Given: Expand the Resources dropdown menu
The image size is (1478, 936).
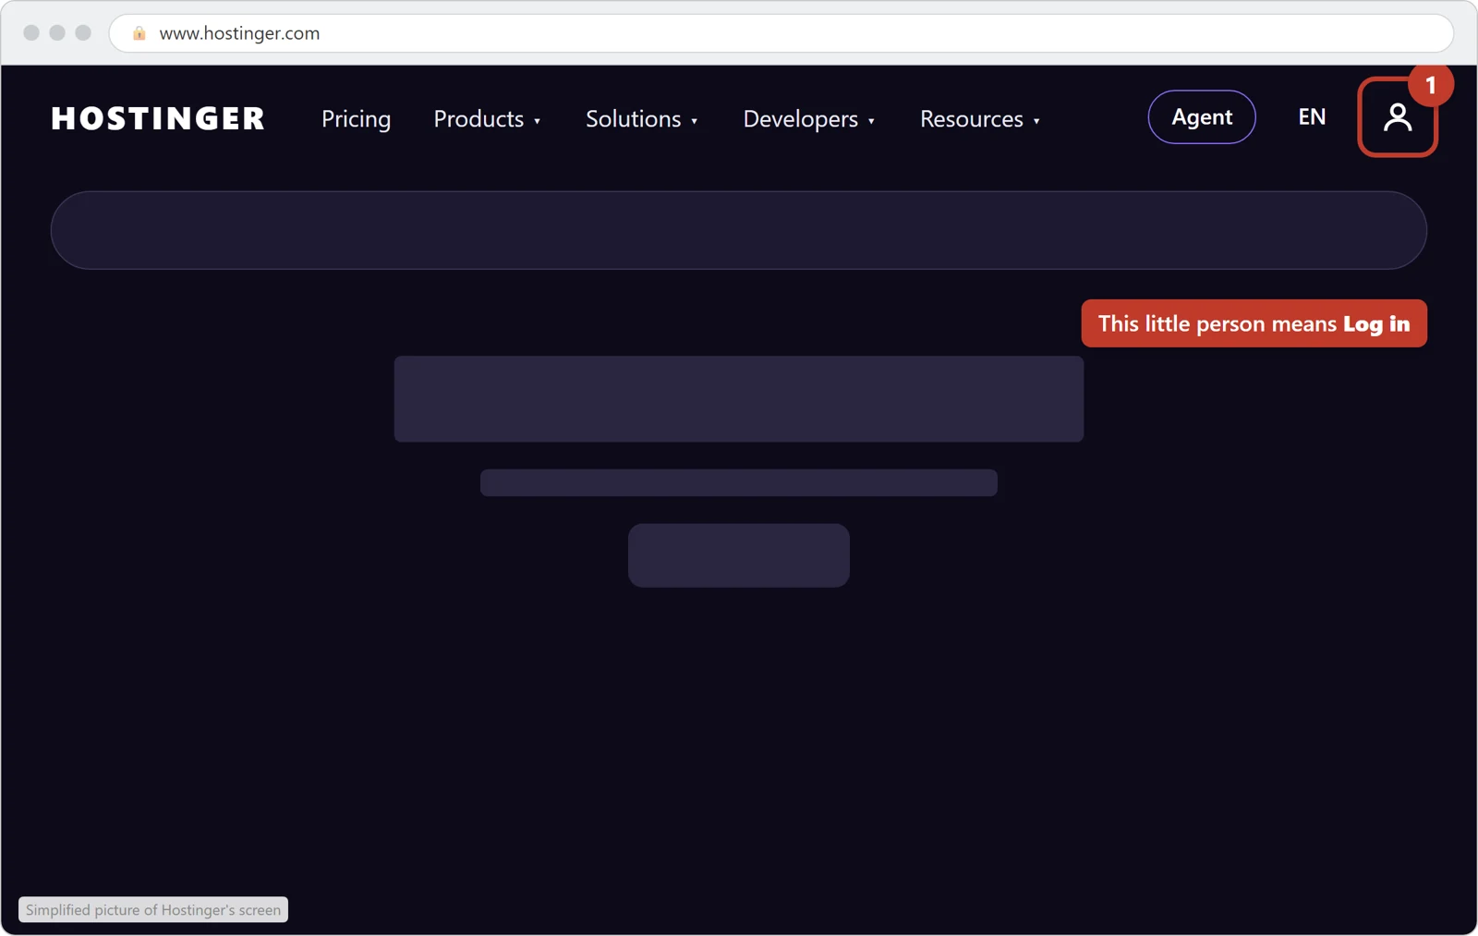Looking at the screenshot, I should point(979,119).
